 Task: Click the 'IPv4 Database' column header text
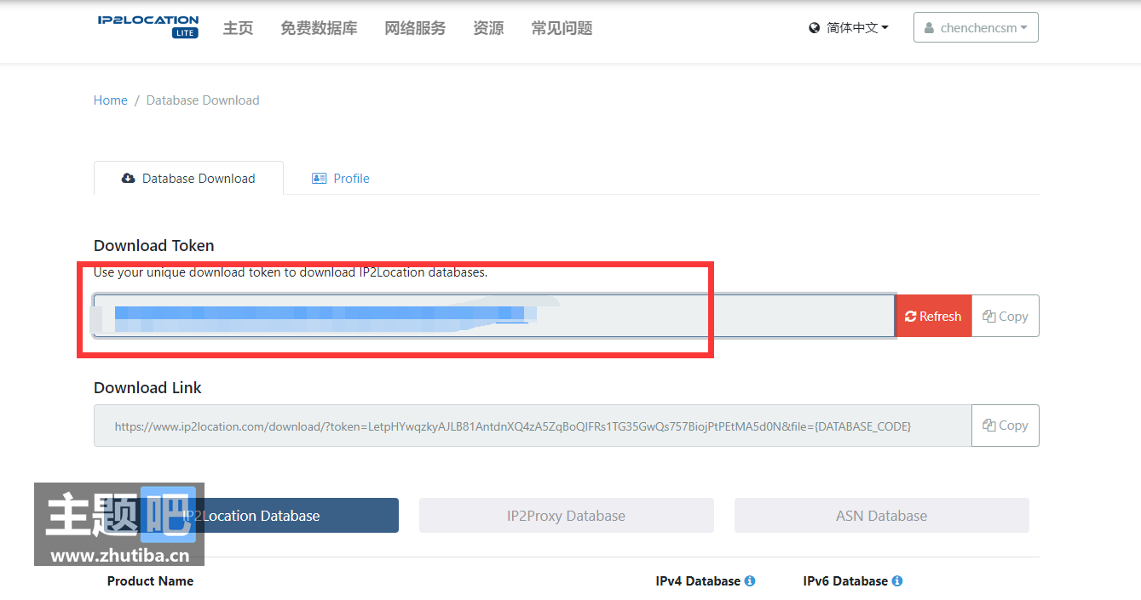point(698,581)
